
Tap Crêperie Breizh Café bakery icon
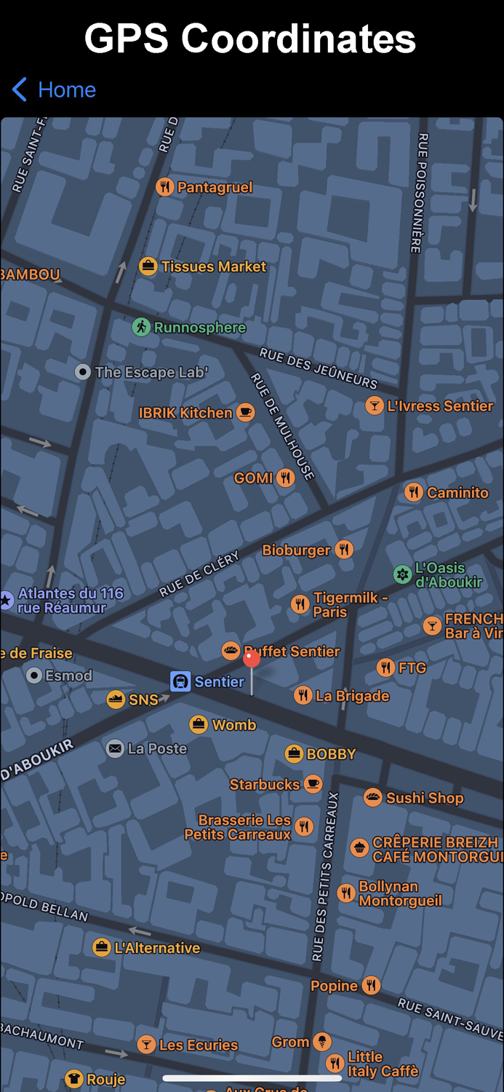click(x=359, y=848)
